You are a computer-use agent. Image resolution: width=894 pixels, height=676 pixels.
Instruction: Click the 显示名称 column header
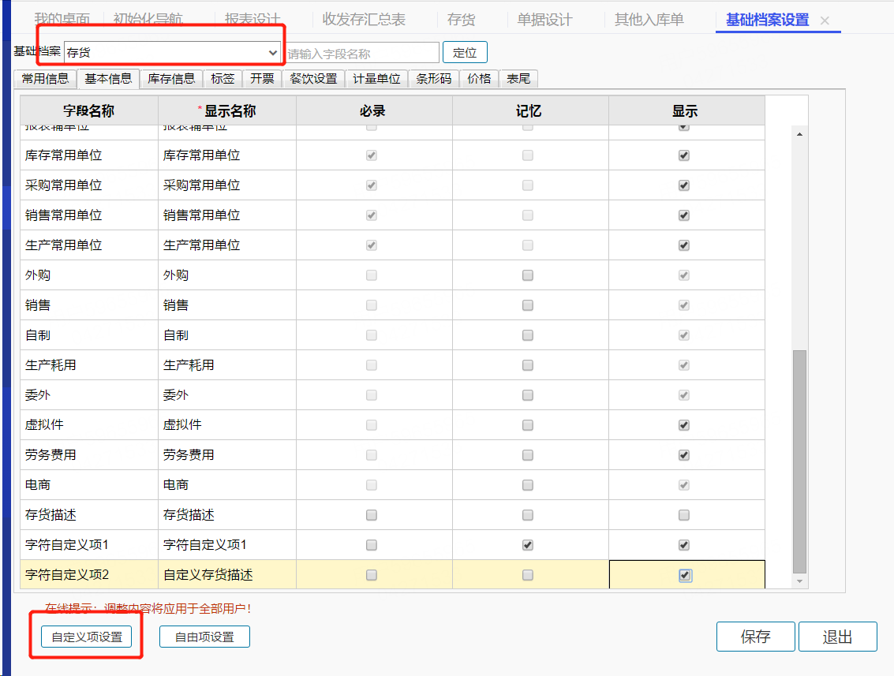coord(227,110)
